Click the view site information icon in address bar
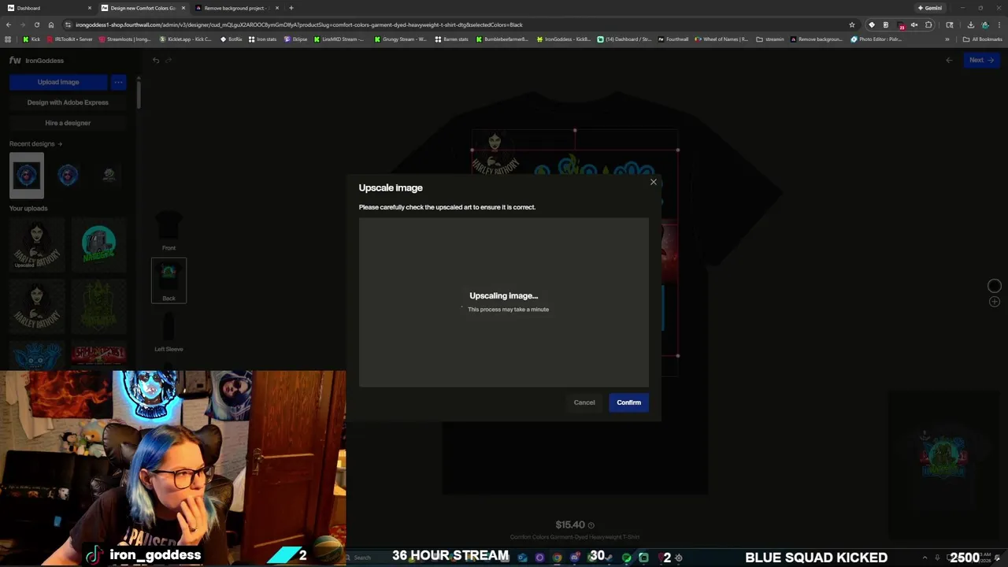 (68, 24)
